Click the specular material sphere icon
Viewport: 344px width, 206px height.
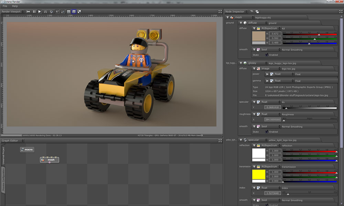[245, 140]
